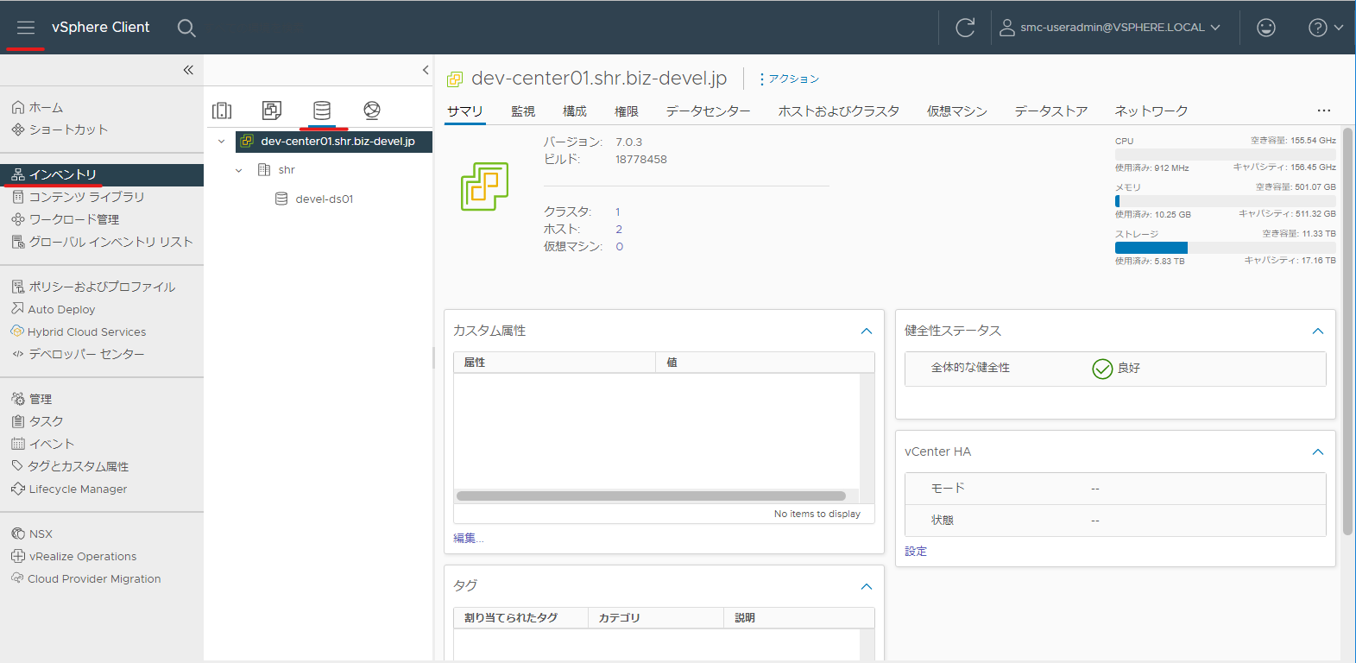Select the devel-ds01 datastore

coord(324,199)
